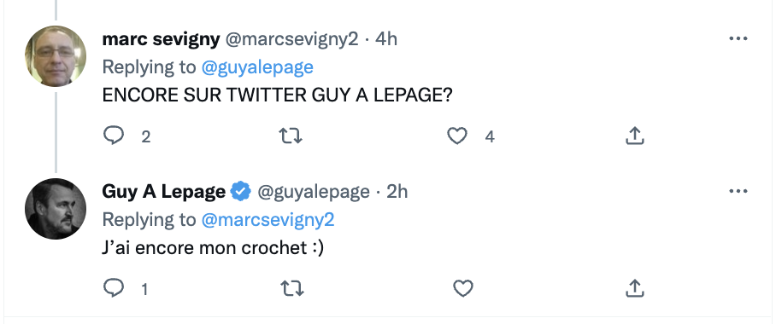Open more options for Guy A Lepage's tweet
The width and height of the screenshot is (776, 324).
(738, 191)
